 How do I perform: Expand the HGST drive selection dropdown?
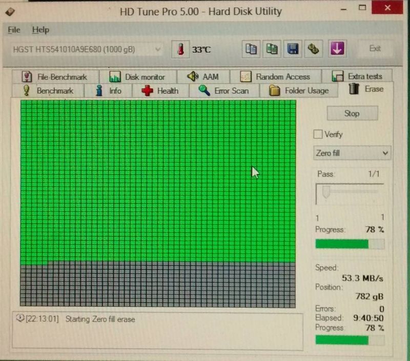click(x=158, y=49)
